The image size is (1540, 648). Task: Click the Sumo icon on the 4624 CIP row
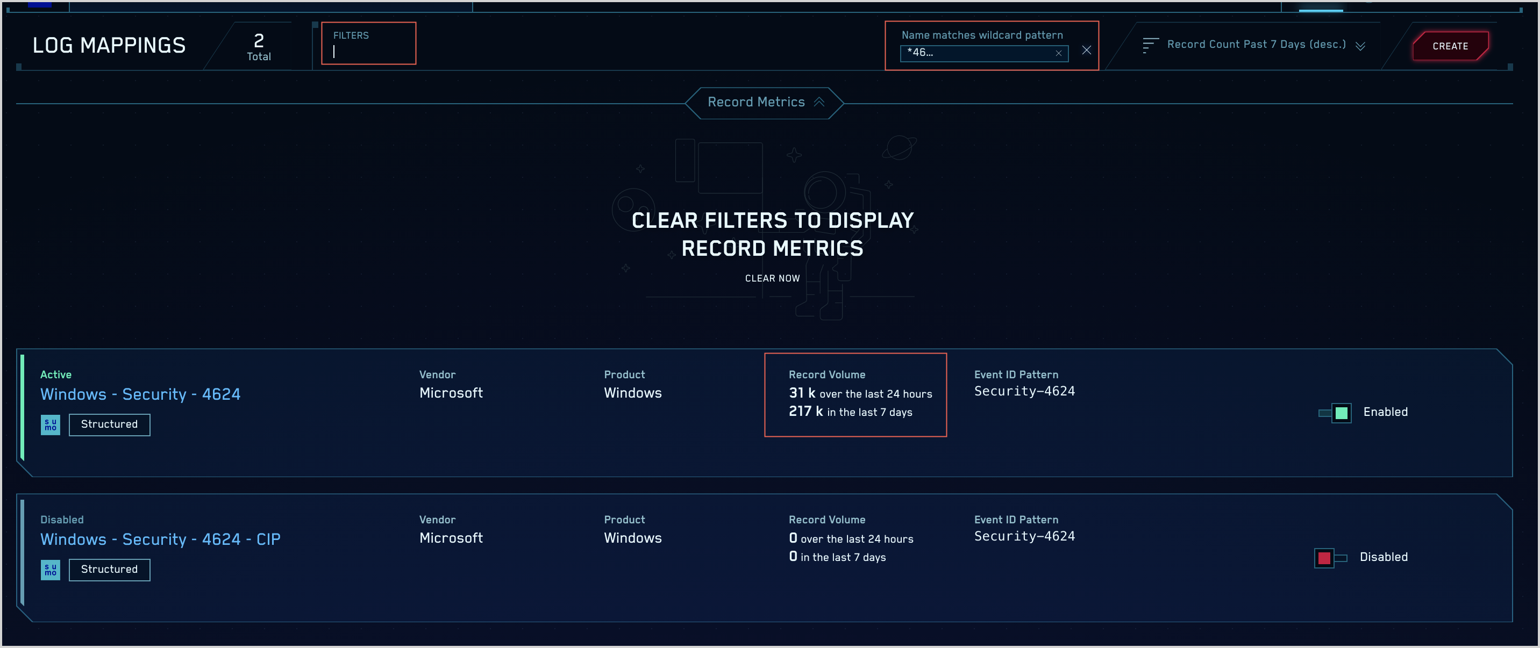tap(50, 570)
